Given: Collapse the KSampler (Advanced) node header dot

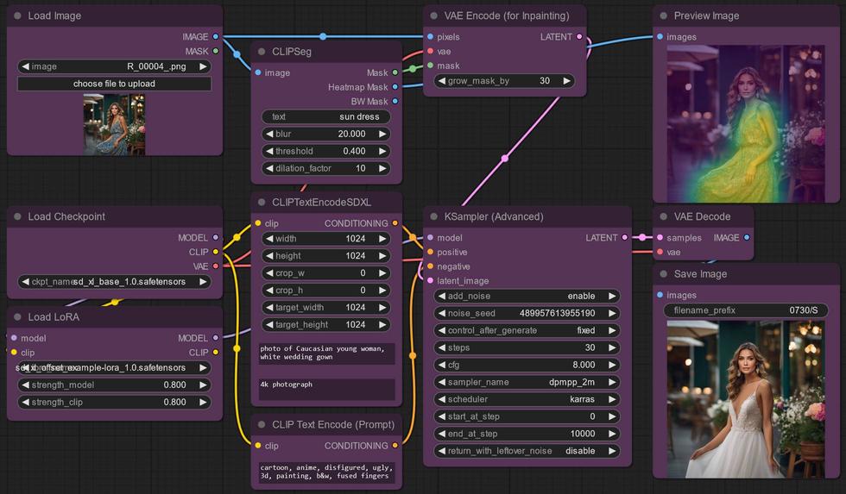Looking at the screenshot, I should click(433, 216).
